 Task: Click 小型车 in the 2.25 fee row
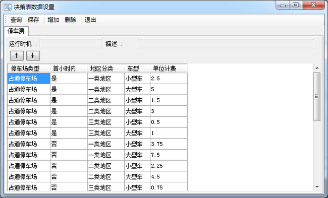pyautogui.click(x=137, y=166)
